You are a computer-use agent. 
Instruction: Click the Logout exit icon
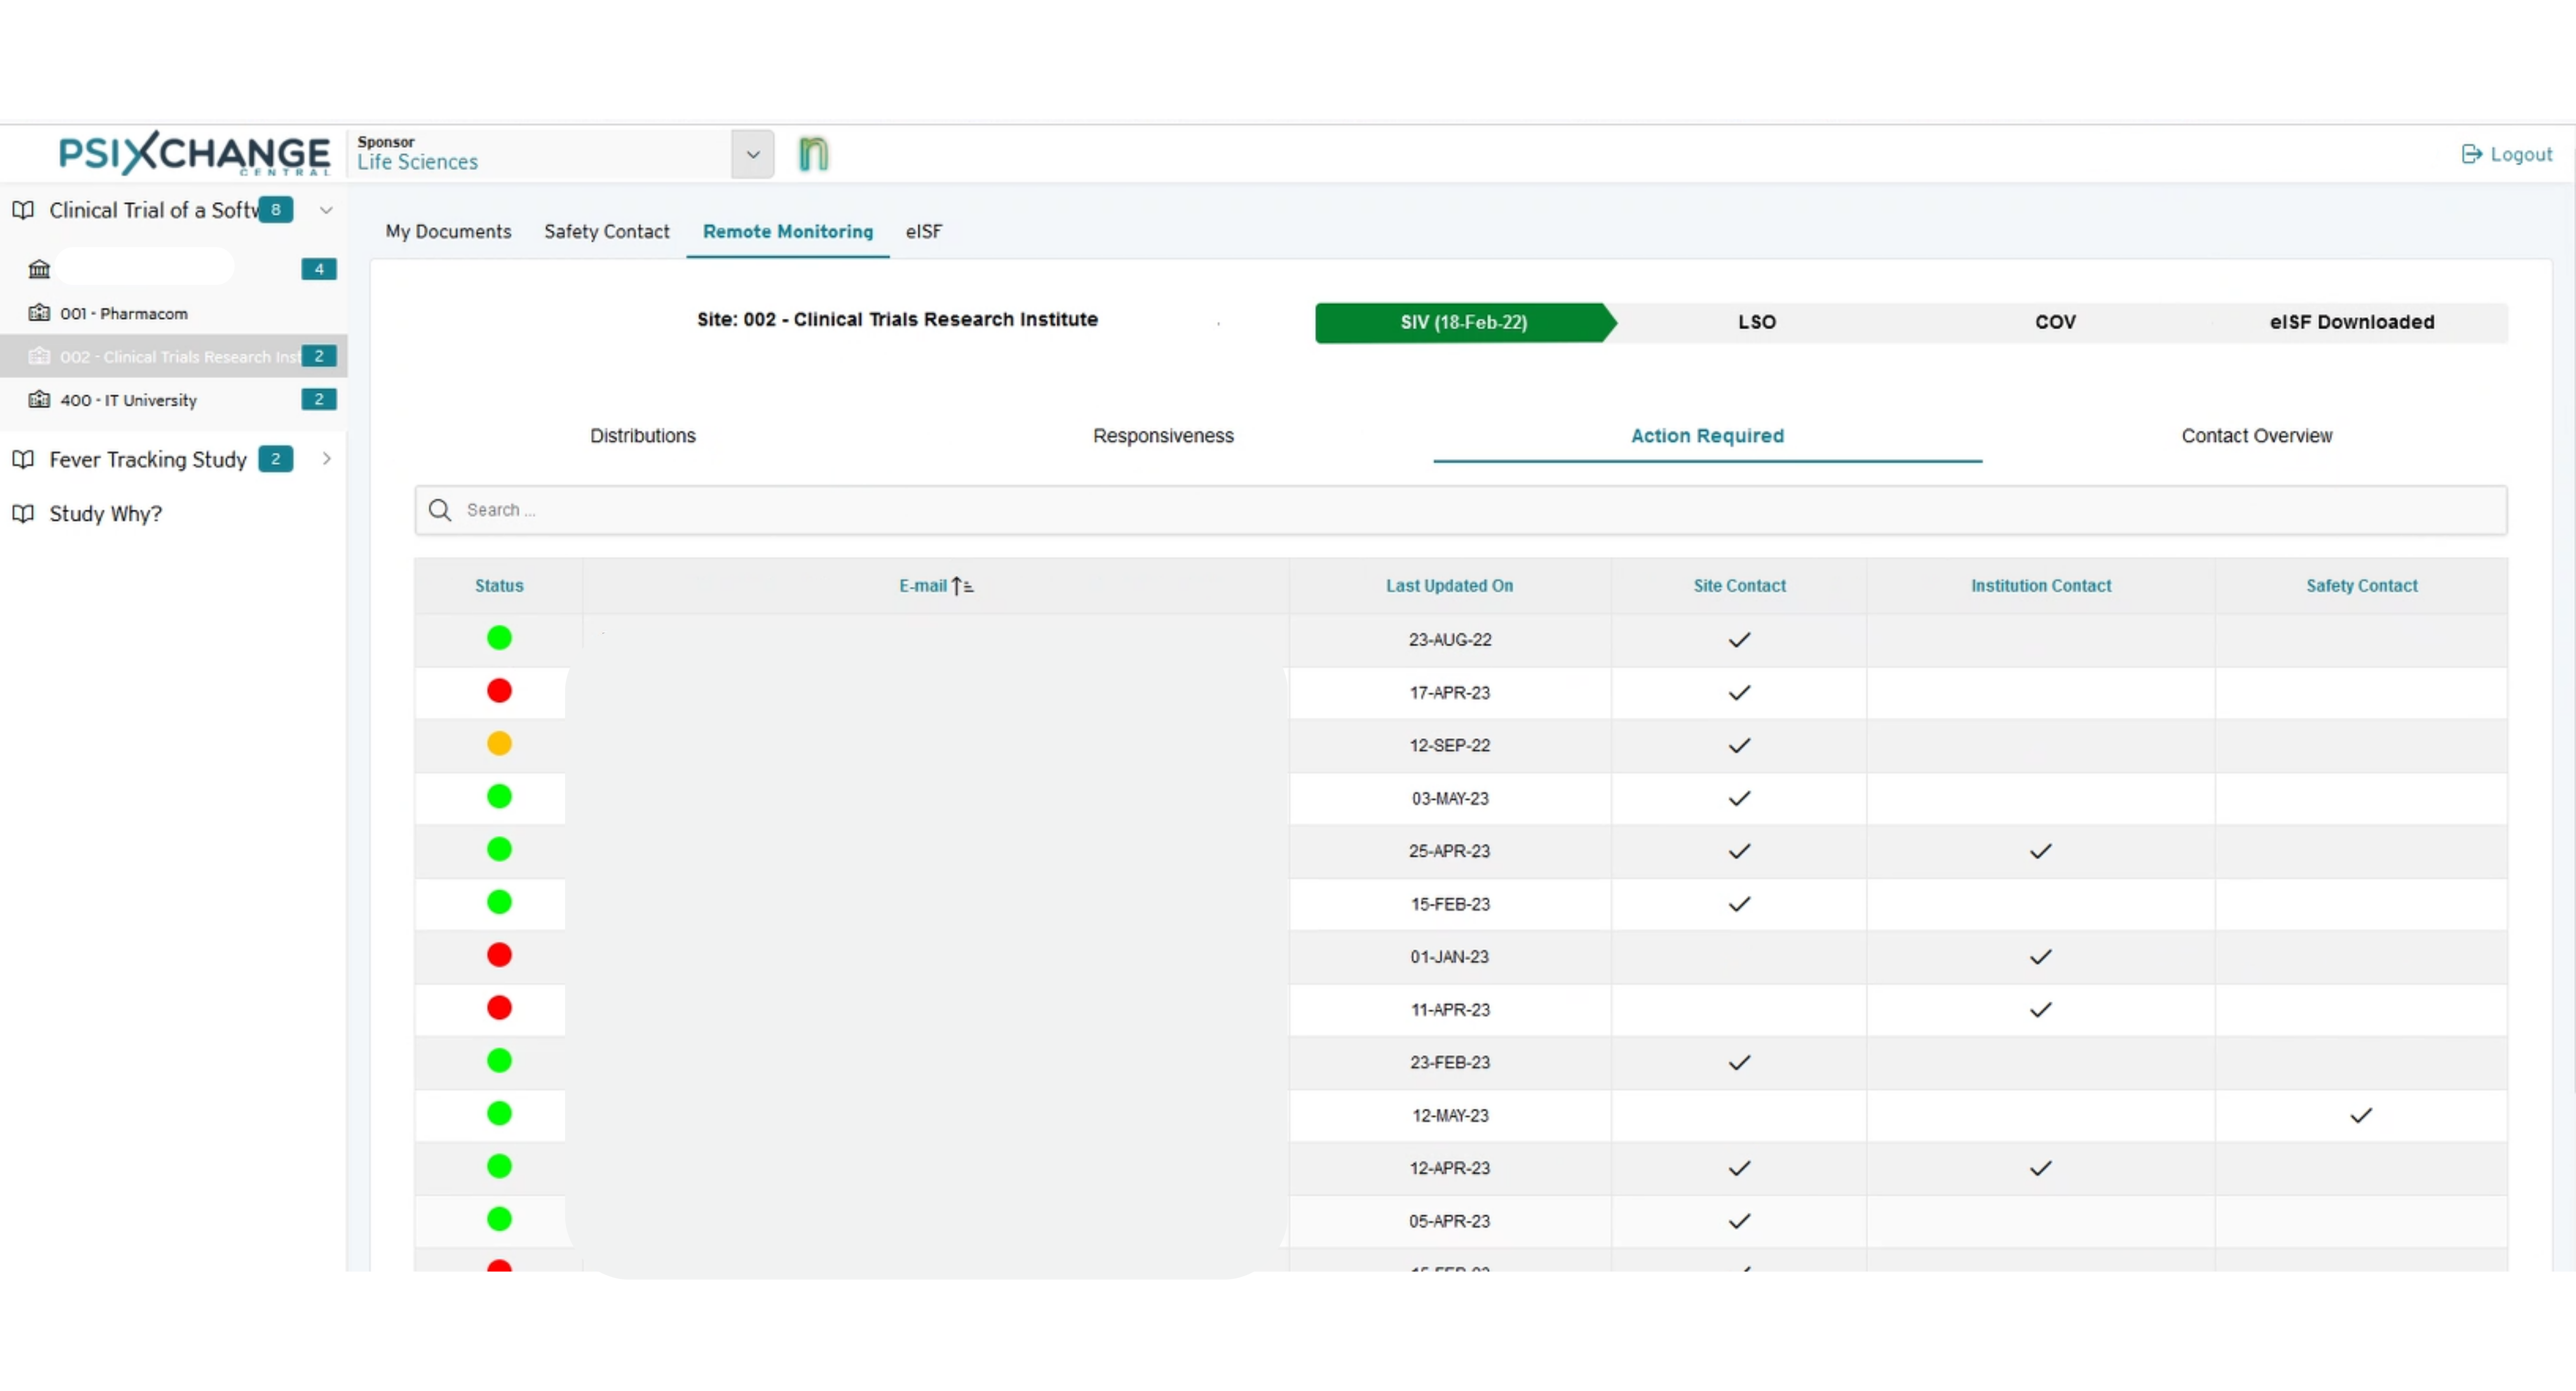[x=2472, y=154]
